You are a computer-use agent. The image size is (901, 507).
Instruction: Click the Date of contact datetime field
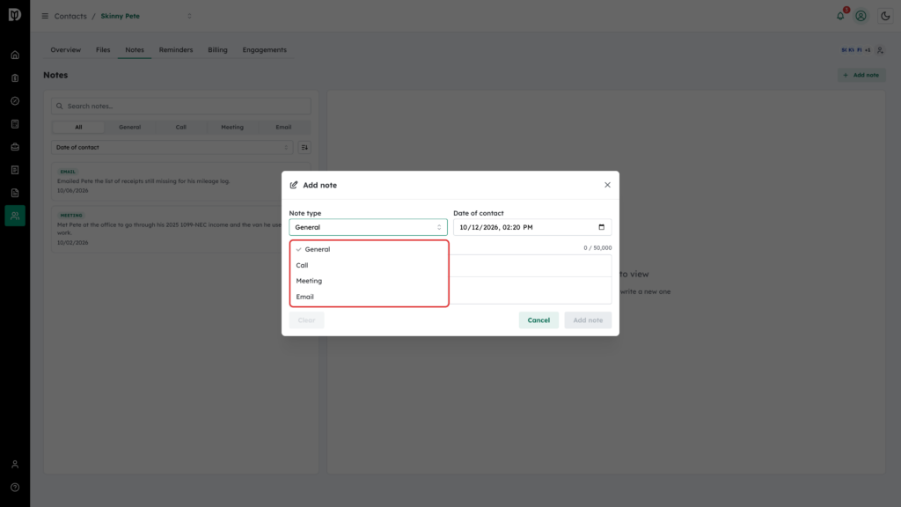[532, 227]
